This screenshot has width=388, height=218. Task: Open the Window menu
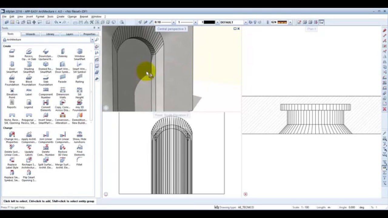(96, 17)
